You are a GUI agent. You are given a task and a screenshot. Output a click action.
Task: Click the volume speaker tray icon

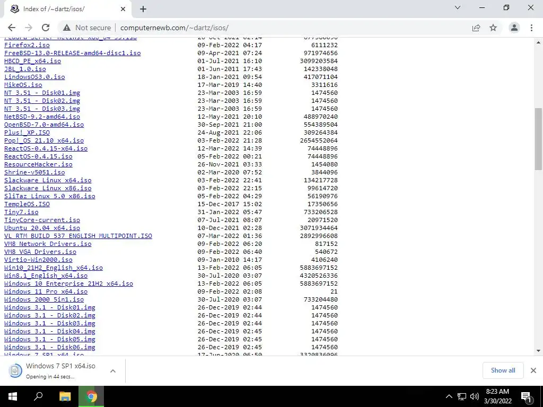tap(475, 396)
